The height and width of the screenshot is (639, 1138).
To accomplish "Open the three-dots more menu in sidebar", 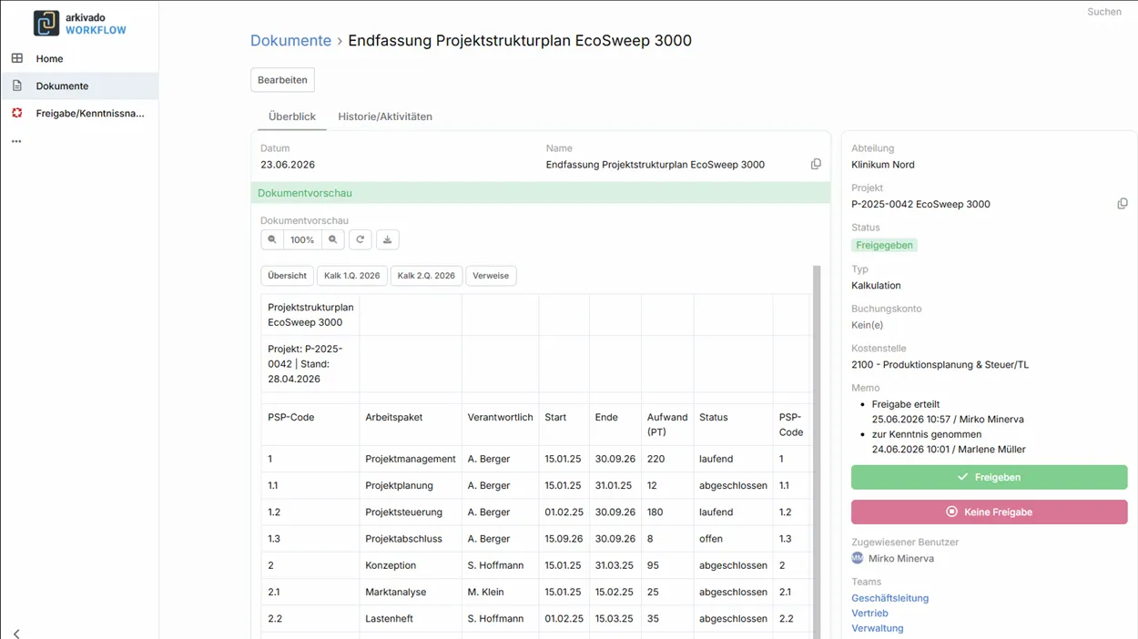I will pyautogui.click(x=16, y=141).
